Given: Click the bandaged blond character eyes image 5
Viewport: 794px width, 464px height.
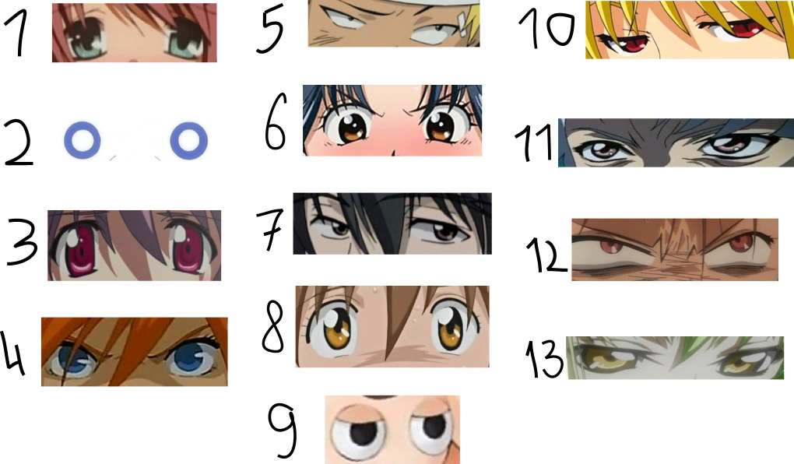Looking at the screenshot, I should pos(394,23).
